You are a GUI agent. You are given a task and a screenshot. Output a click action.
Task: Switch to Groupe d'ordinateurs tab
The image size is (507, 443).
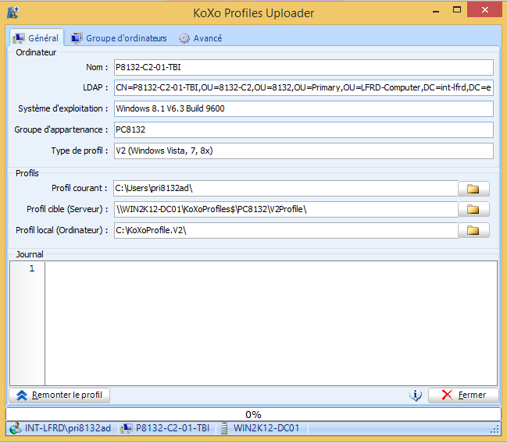point(119,38)
